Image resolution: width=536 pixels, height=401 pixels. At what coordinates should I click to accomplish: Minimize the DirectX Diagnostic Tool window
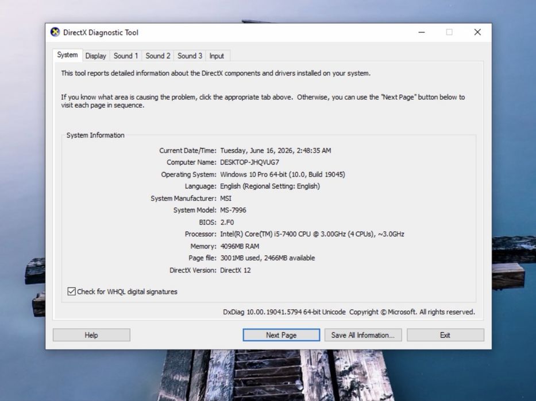click(x=422, y=33)
